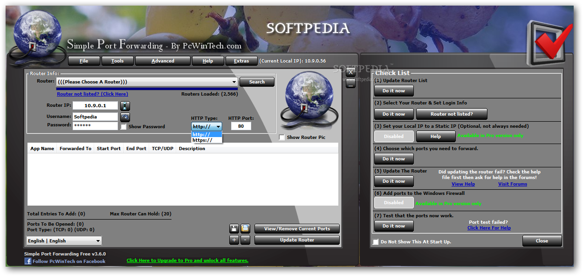
Task: Click the Current Local IP 10.9.0.56 text
Action: 293,61
